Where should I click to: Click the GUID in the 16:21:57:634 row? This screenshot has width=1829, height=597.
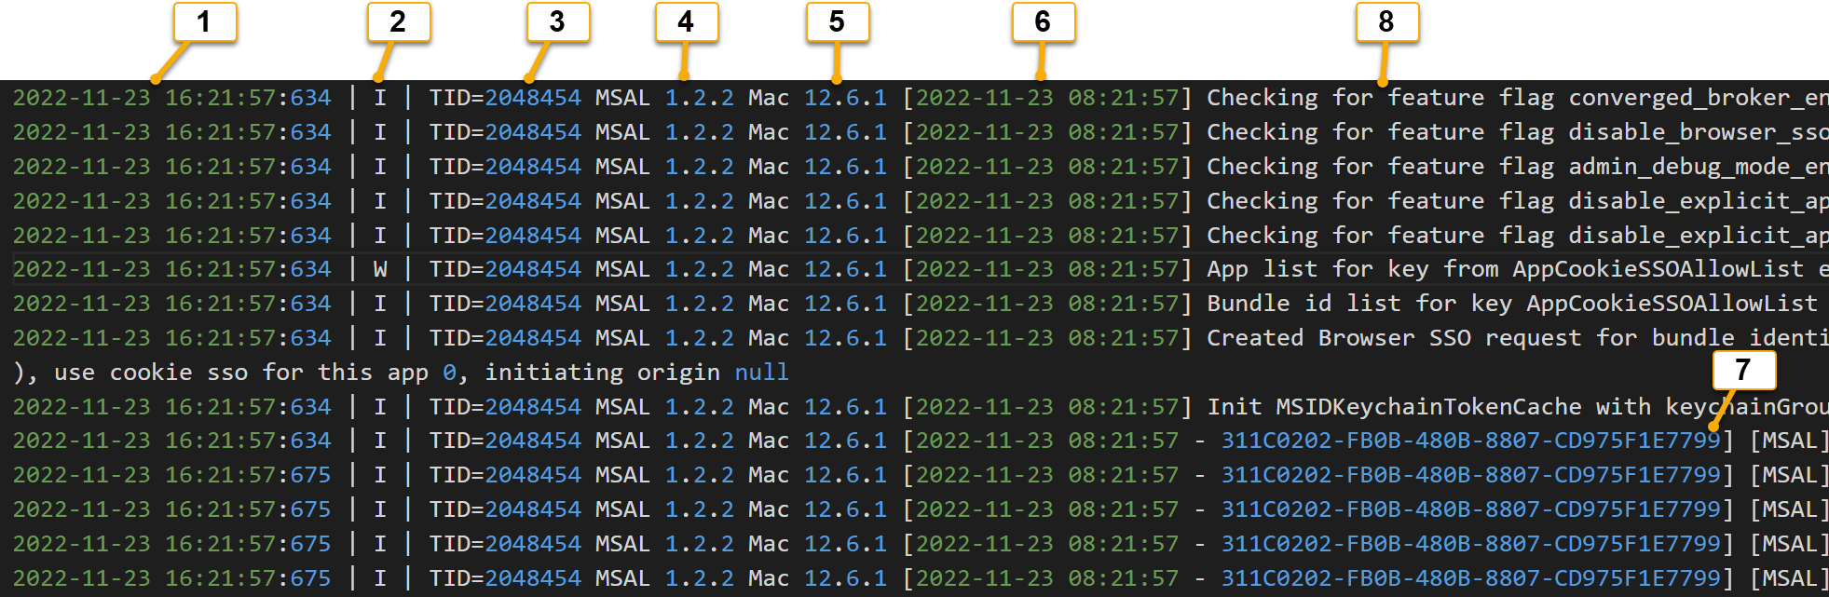(1470, 441)
